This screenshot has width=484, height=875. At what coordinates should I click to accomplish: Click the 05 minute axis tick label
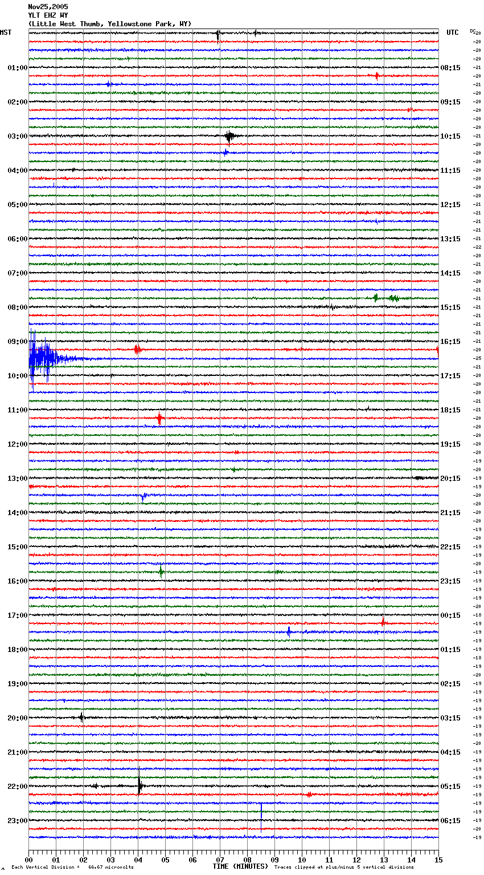165,860
